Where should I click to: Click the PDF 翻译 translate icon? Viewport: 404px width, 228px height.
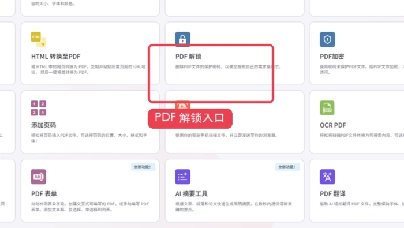click(x=327, y=177)
